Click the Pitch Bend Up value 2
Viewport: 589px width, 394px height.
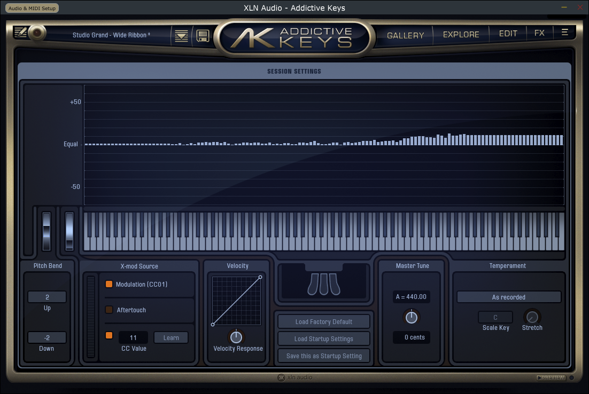(x=47, y=297)
